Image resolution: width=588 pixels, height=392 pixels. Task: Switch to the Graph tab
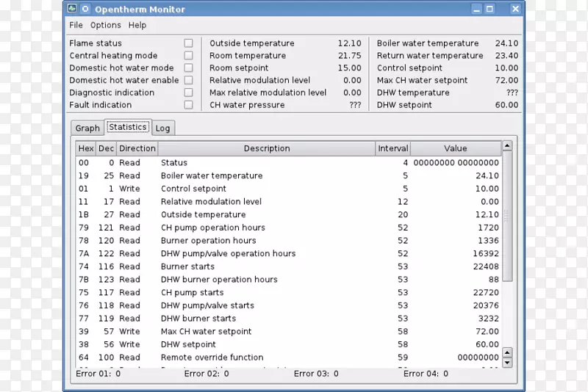(x=87, y=128)
